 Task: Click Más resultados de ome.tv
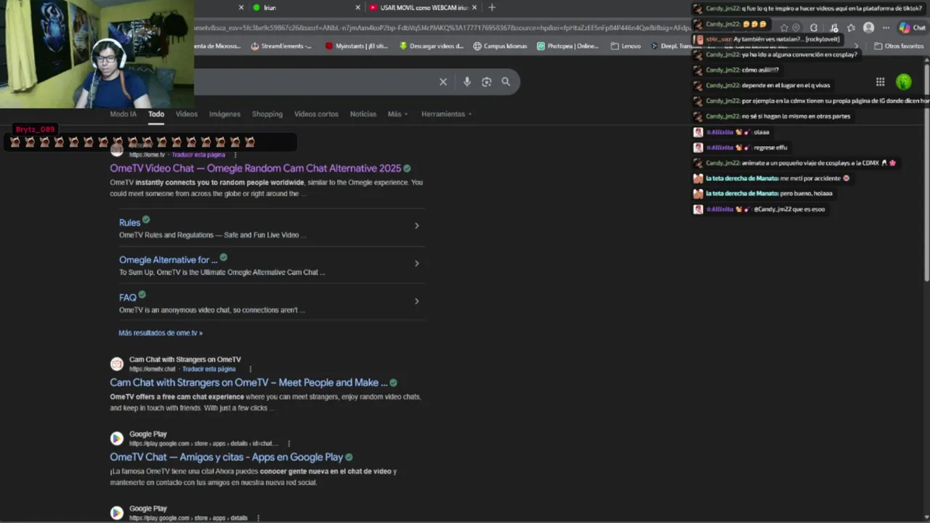coord(161,333)
